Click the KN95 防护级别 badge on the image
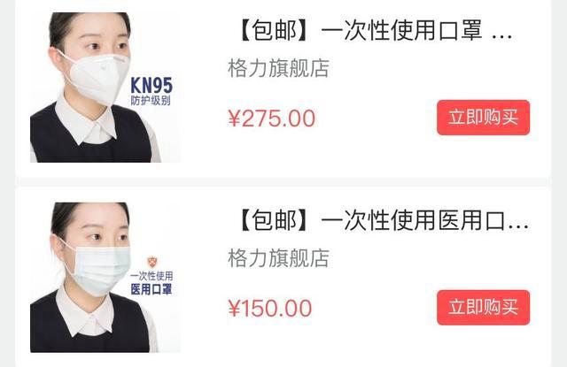This screenshot has height=367, width=567. click(x=151, y=91)
